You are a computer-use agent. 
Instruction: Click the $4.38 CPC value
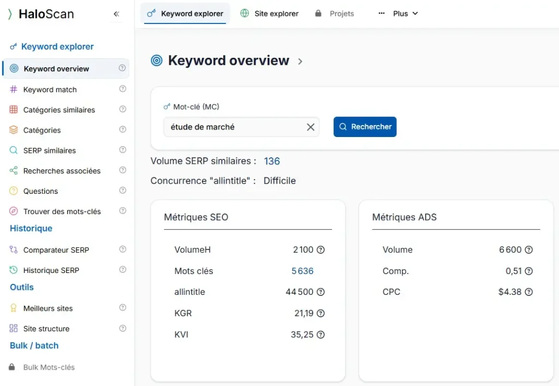point(510,292)
